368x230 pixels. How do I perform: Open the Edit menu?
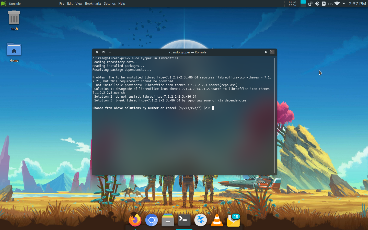[x=70, y=4]
